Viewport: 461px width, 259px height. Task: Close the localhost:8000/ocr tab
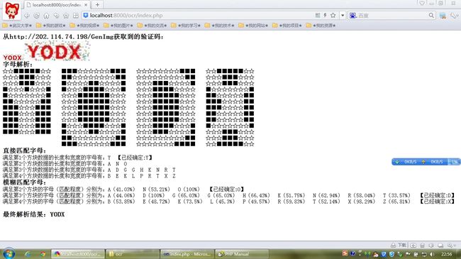[86, 5]
